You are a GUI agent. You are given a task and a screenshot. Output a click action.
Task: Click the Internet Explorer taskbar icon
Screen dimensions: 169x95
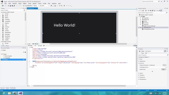click(4, 93)
